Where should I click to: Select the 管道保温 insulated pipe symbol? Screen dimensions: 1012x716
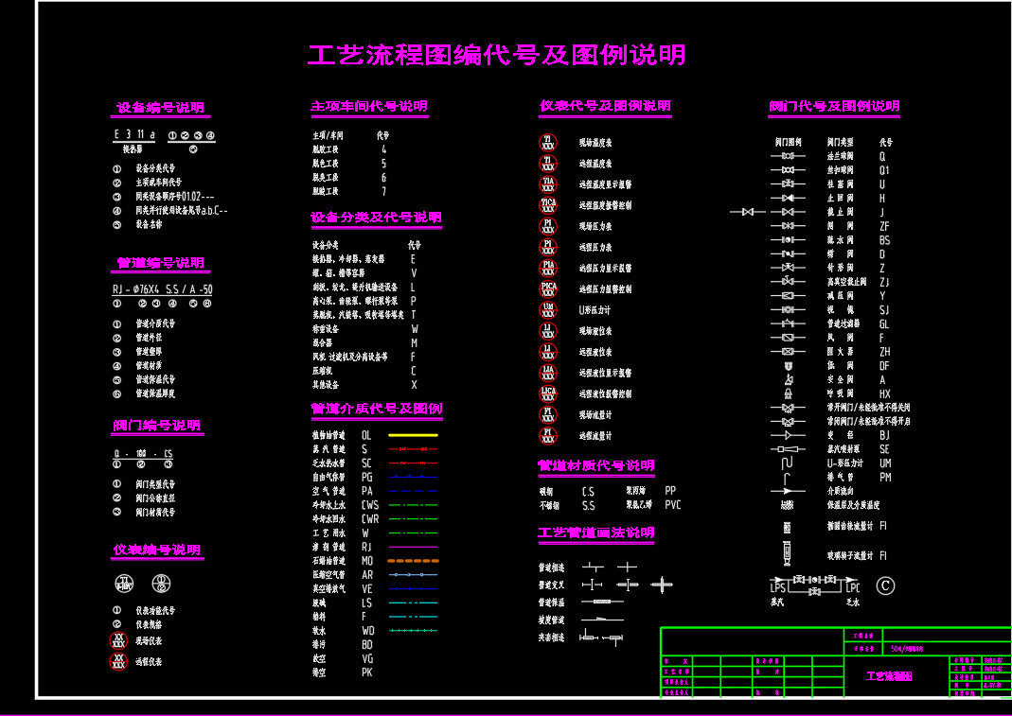(602, 602)
